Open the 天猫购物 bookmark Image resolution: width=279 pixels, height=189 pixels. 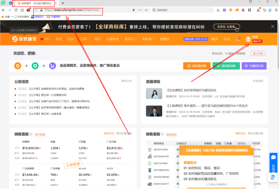[54, 17]
